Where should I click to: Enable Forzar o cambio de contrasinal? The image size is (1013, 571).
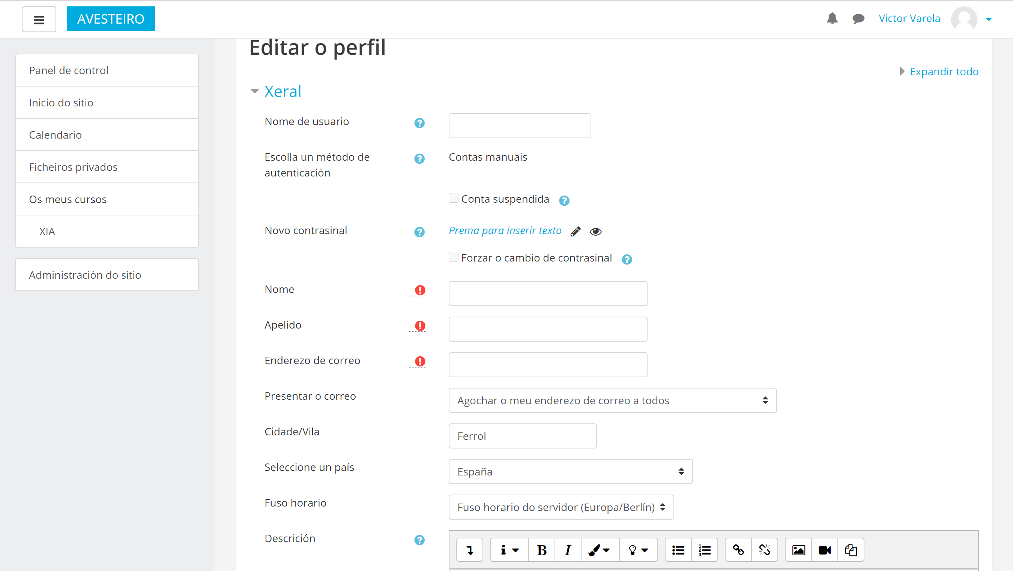click(454, 257)
